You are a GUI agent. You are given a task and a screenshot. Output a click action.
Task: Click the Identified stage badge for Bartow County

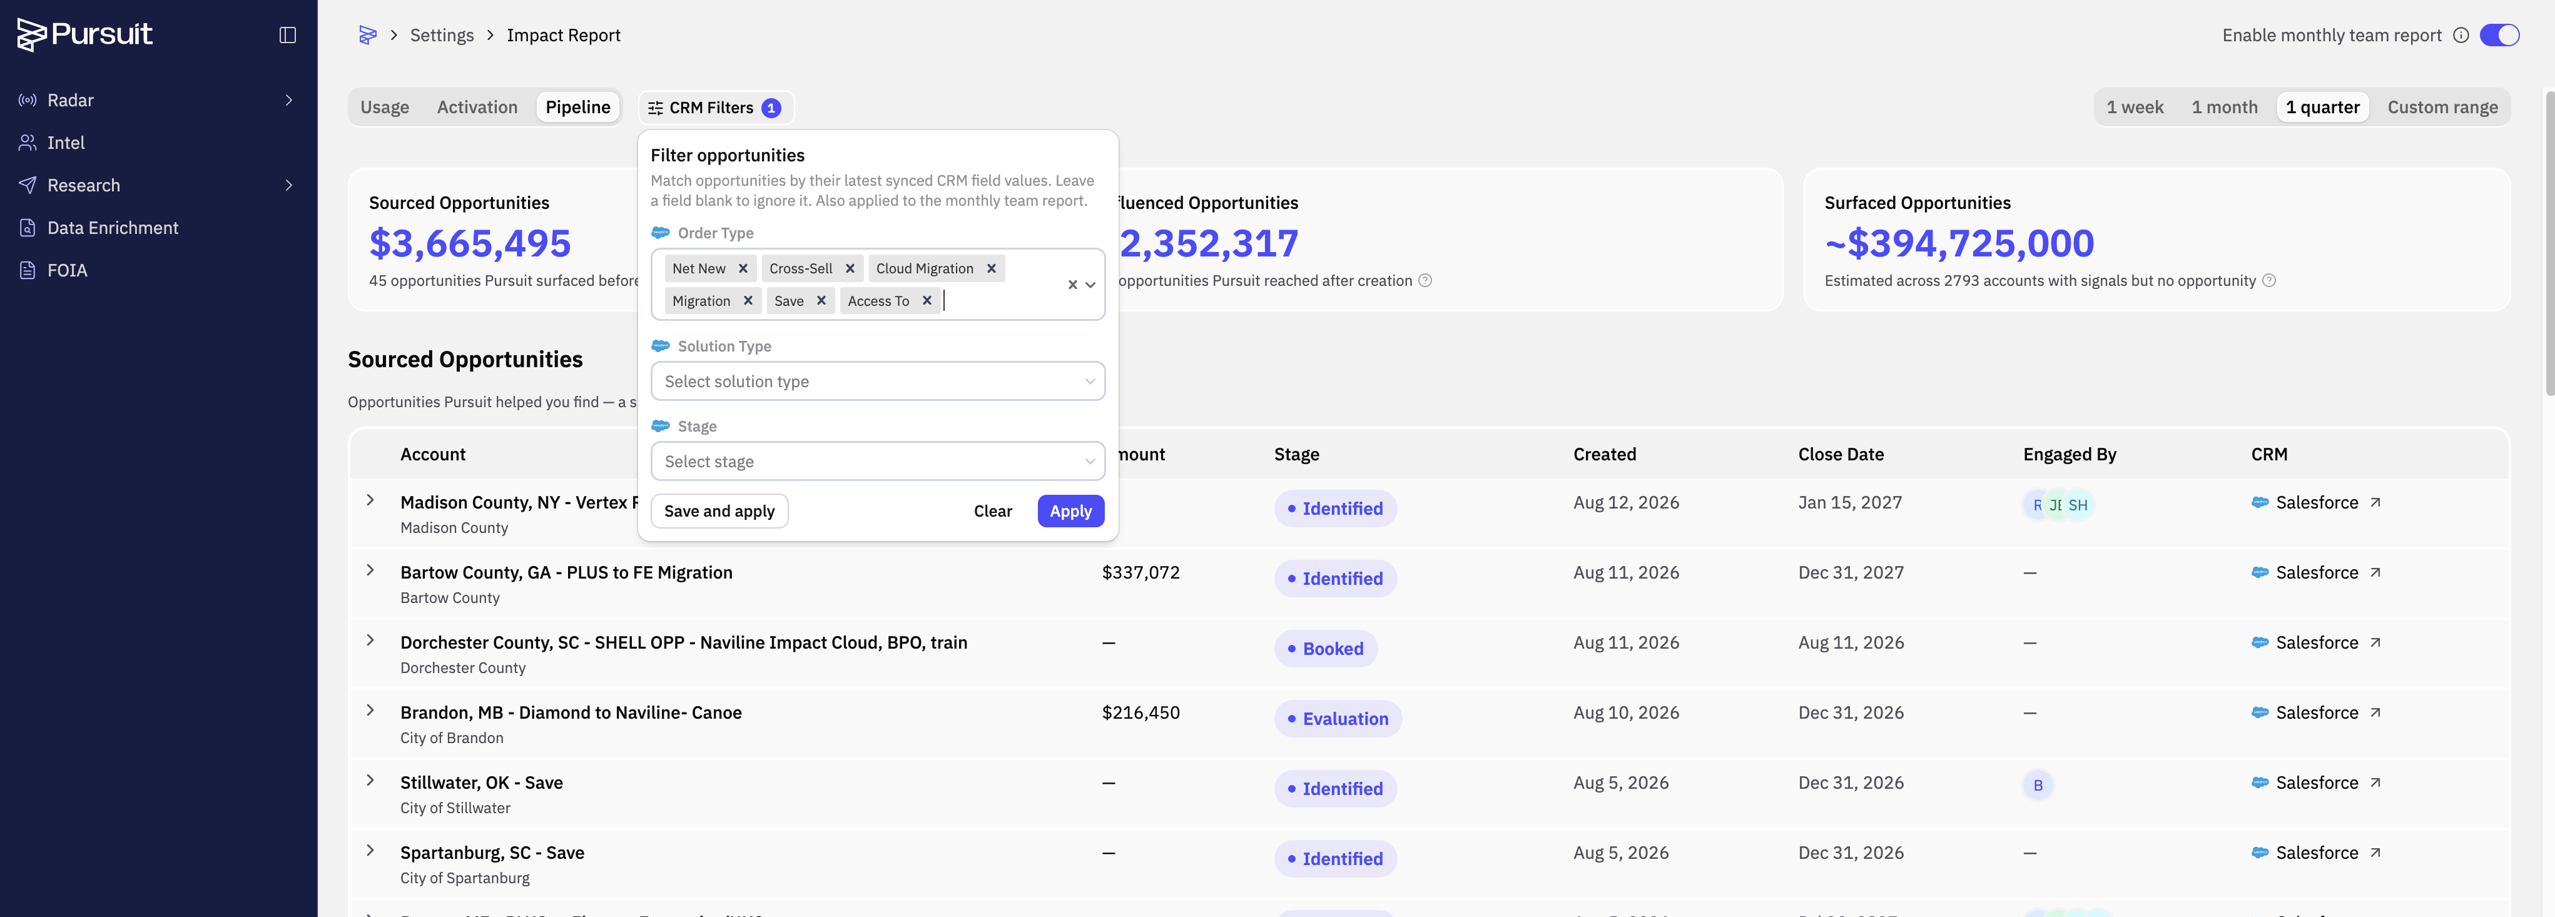pos(1335,579)
